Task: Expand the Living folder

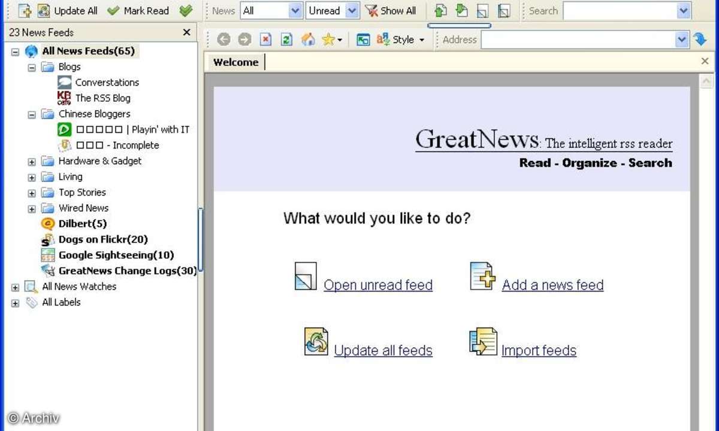Action: [x=32, y=177]
